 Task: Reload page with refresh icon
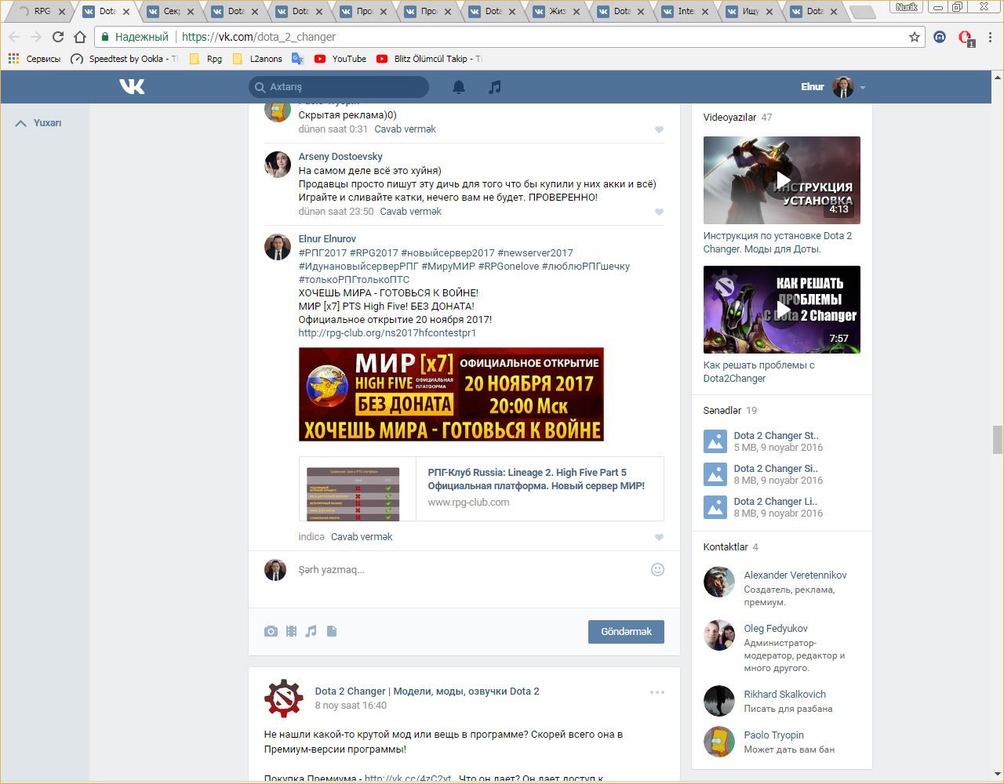pos(57,37)
